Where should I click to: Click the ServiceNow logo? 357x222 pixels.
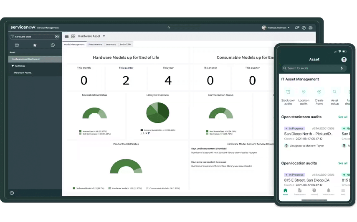(23, 27)
